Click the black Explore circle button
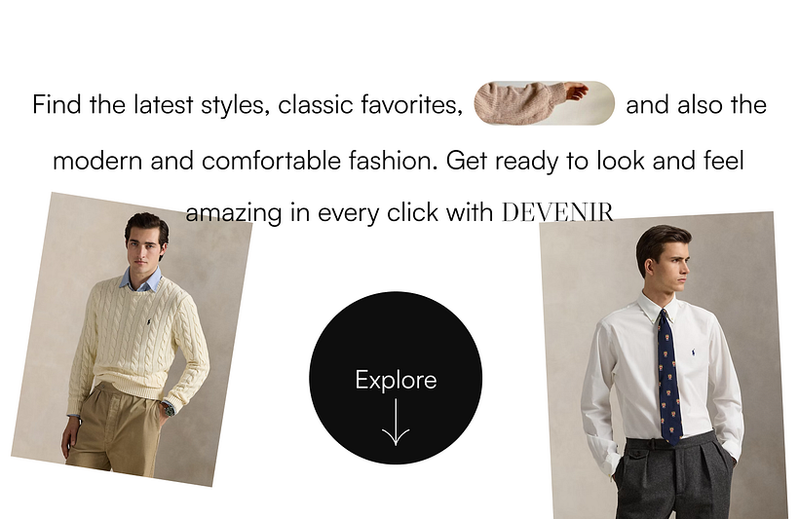 pos(396,378)
